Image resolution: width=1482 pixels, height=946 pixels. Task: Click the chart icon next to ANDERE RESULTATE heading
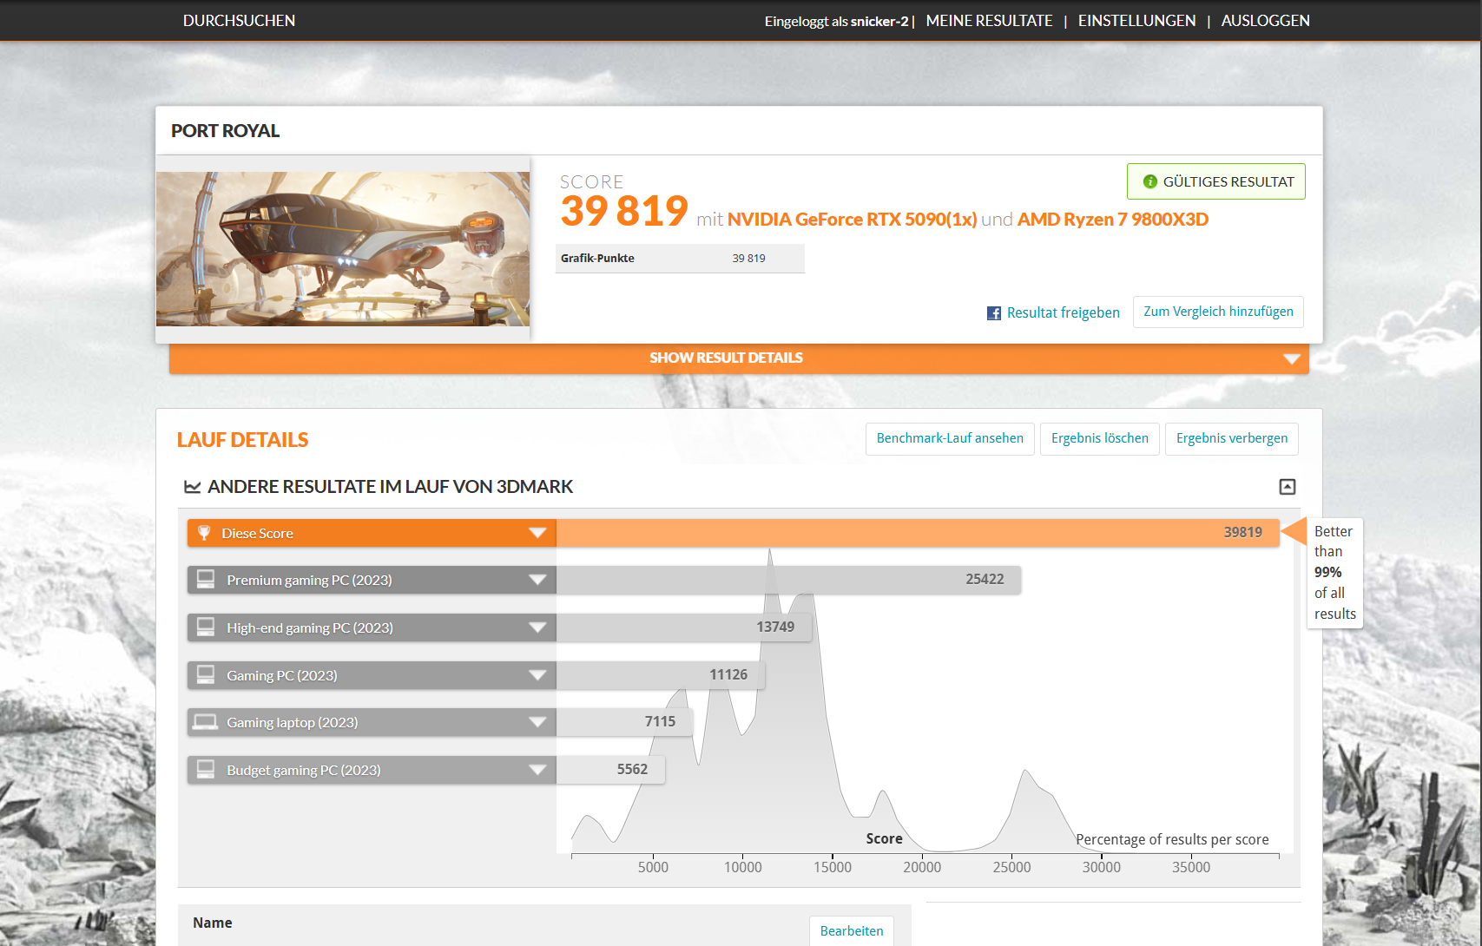[192, 487]
